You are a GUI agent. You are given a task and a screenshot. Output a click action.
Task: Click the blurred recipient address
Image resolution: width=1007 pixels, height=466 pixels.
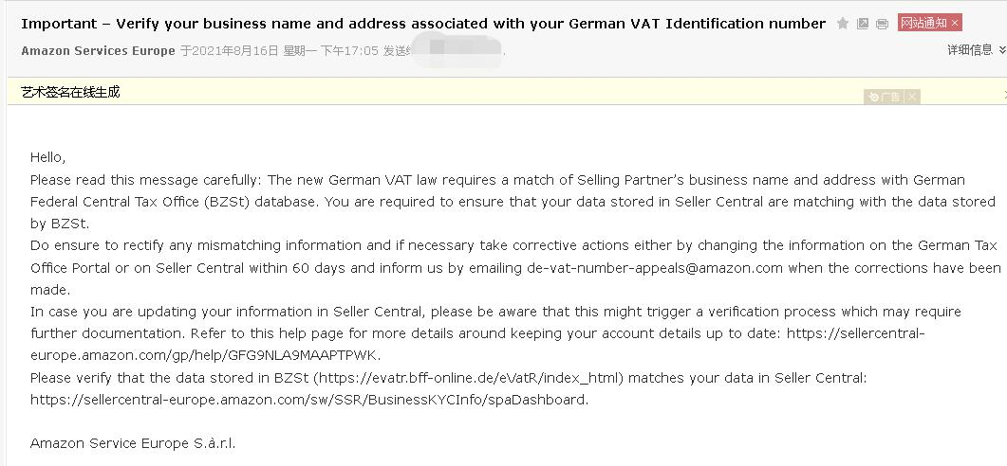pyautogui.click(x=457, y=48)
